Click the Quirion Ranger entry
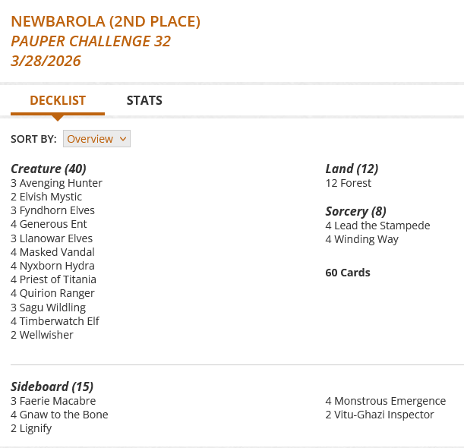The height and width of the screenshot is (448, 464). tap(57, 293)
